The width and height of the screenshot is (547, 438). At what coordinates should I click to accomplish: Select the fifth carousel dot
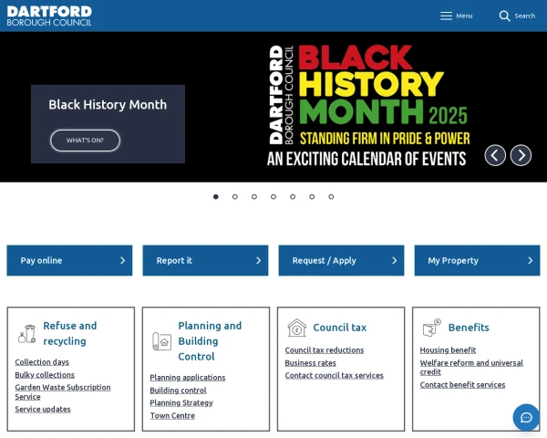pos(293,197)
